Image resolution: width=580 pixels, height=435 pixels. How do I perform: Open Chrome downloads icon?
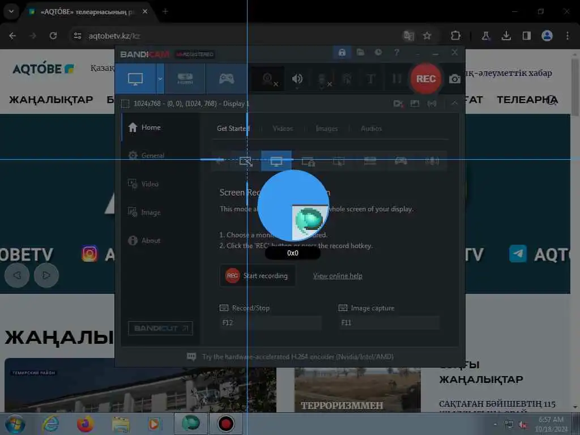(506, 36)
